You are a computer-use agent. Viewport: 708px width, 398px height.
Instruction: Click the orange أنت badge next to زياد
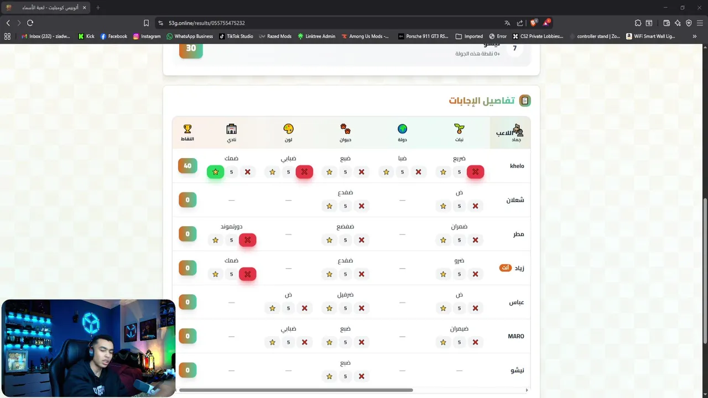click(x=506, y=268)
